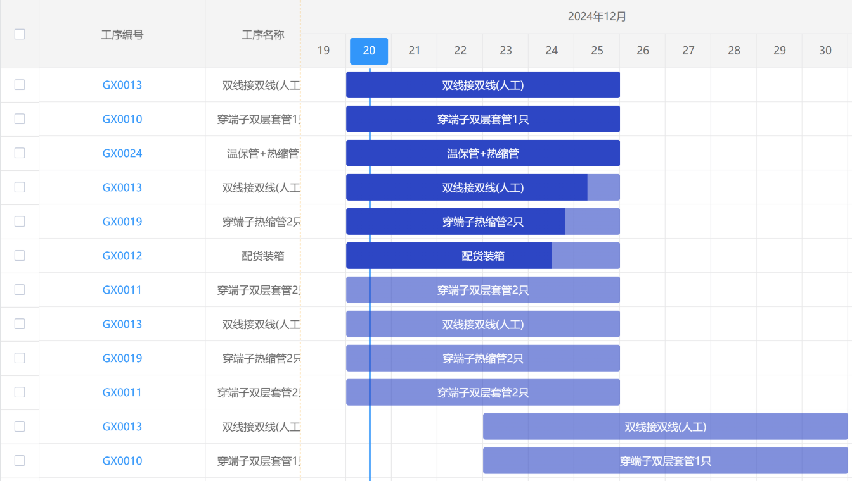Toggle the select-all checkbox in the table header

(x=20, y=35)
